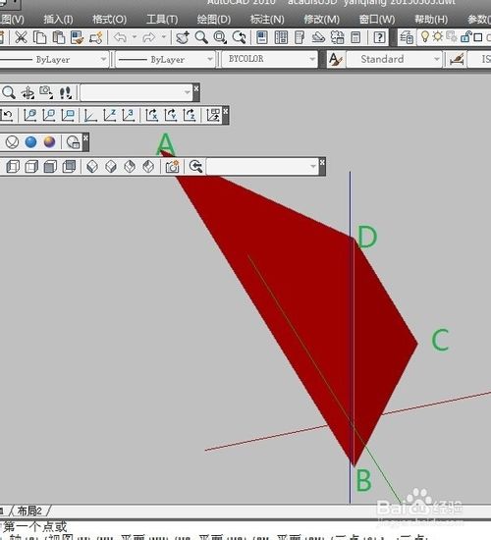Select the SW Isometric view icon
The image size is (491, 540).
pyautogui.click(x=92, y=167)
